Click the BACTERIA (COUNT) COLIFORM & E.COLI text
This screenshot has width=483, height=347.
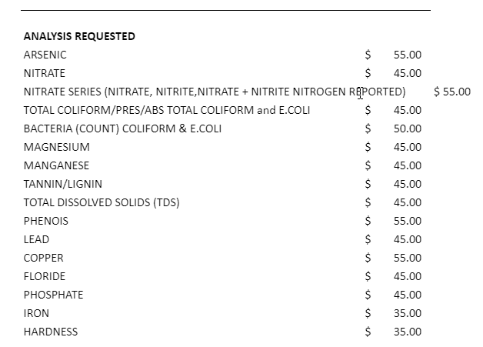pyautogui.click(x=122, y=128)
